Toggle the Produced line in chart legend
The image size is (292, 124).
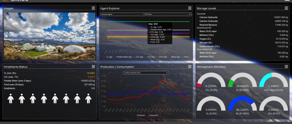[139, 115]
